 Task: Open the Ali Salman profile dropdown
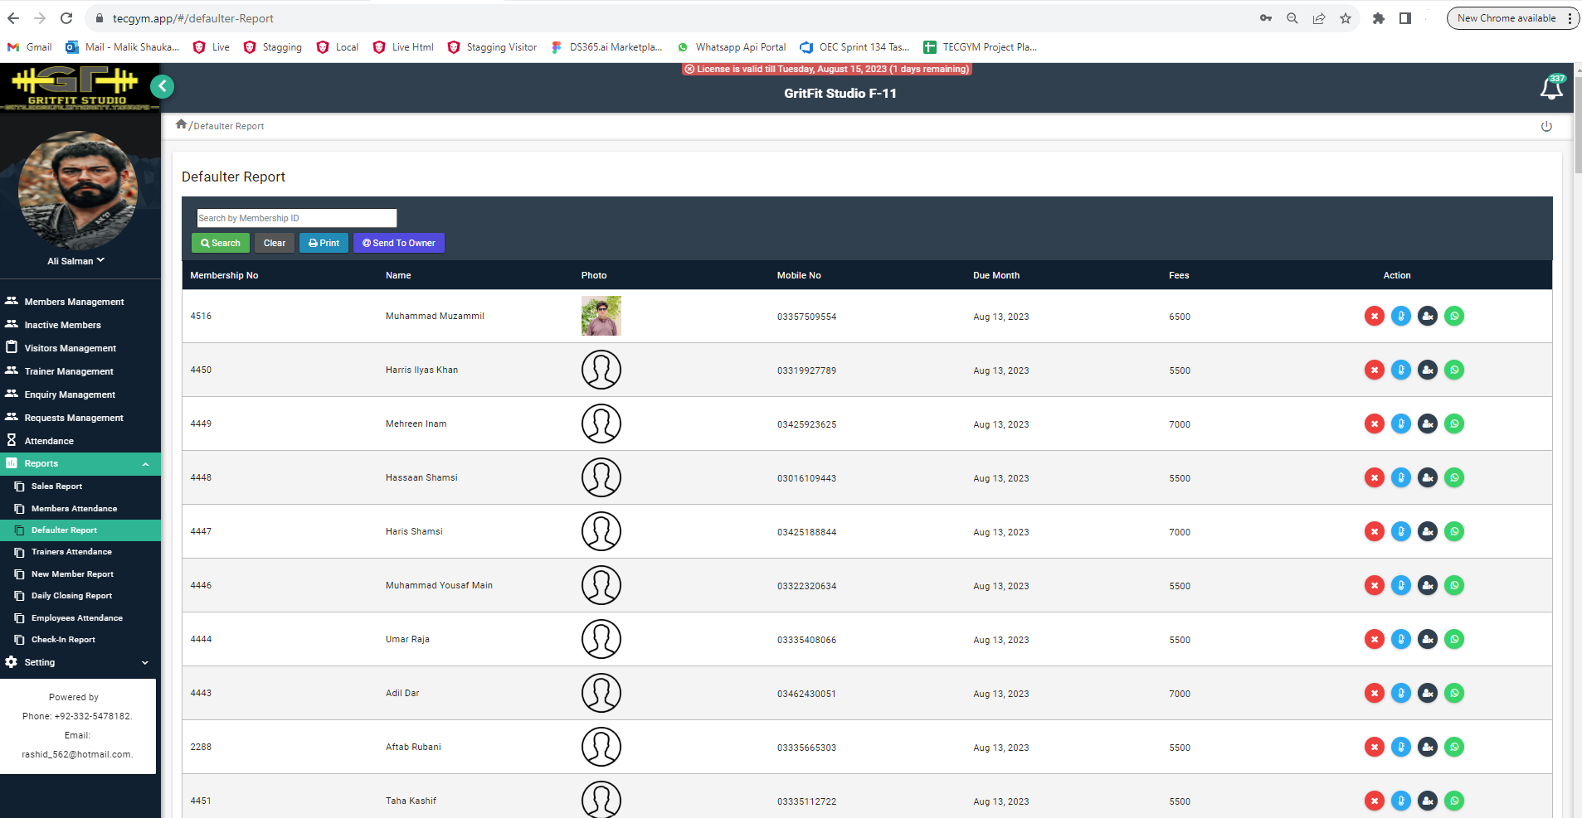coord(76,261)
